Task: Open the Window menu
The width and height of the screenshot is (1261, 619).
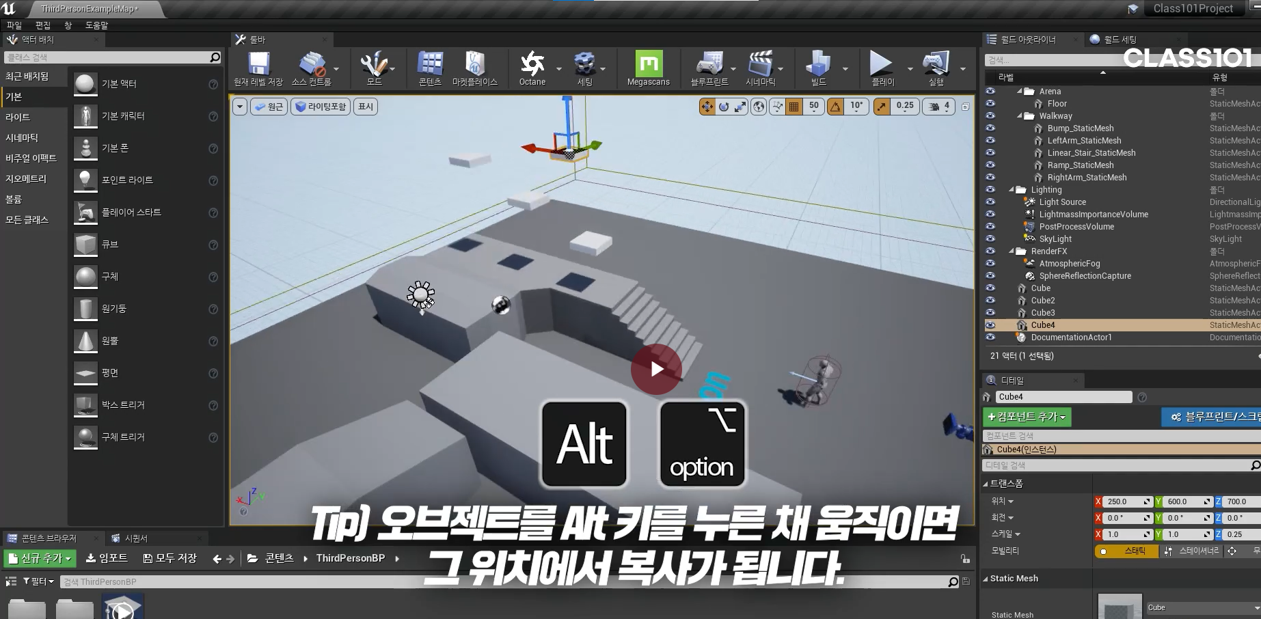Action: click(68, 25)
